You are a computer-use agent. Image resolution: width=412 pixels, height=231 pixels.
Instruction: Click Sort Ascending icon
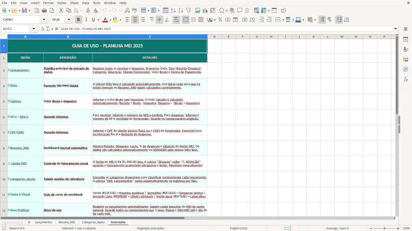tap(173, 11)
